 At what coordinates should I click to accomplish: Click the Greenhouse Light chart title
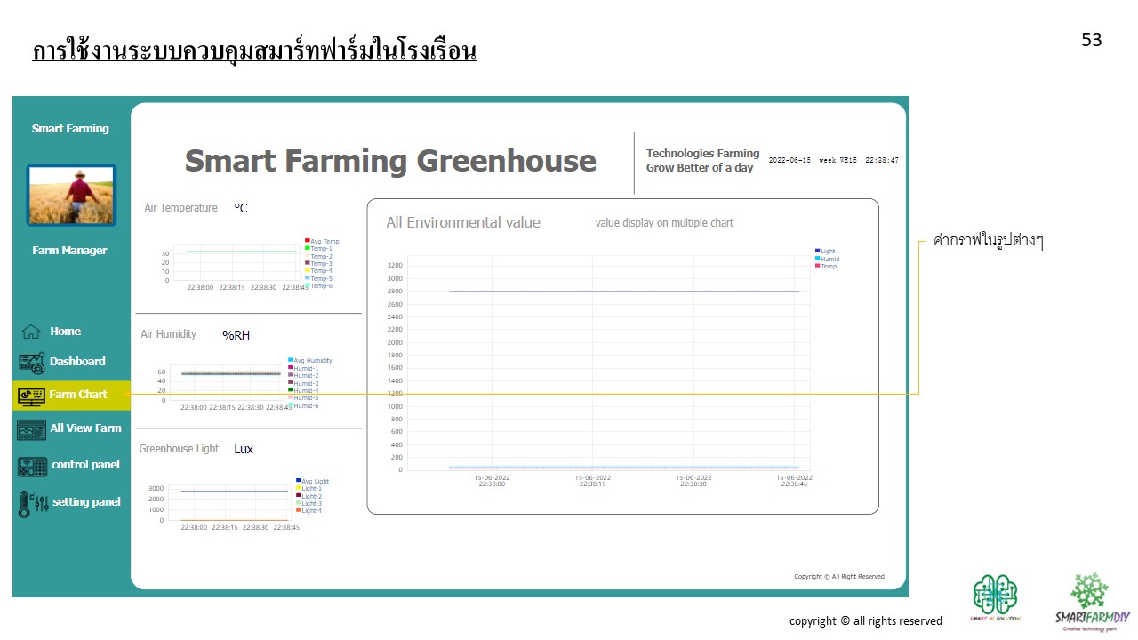[x=179, y=449]
